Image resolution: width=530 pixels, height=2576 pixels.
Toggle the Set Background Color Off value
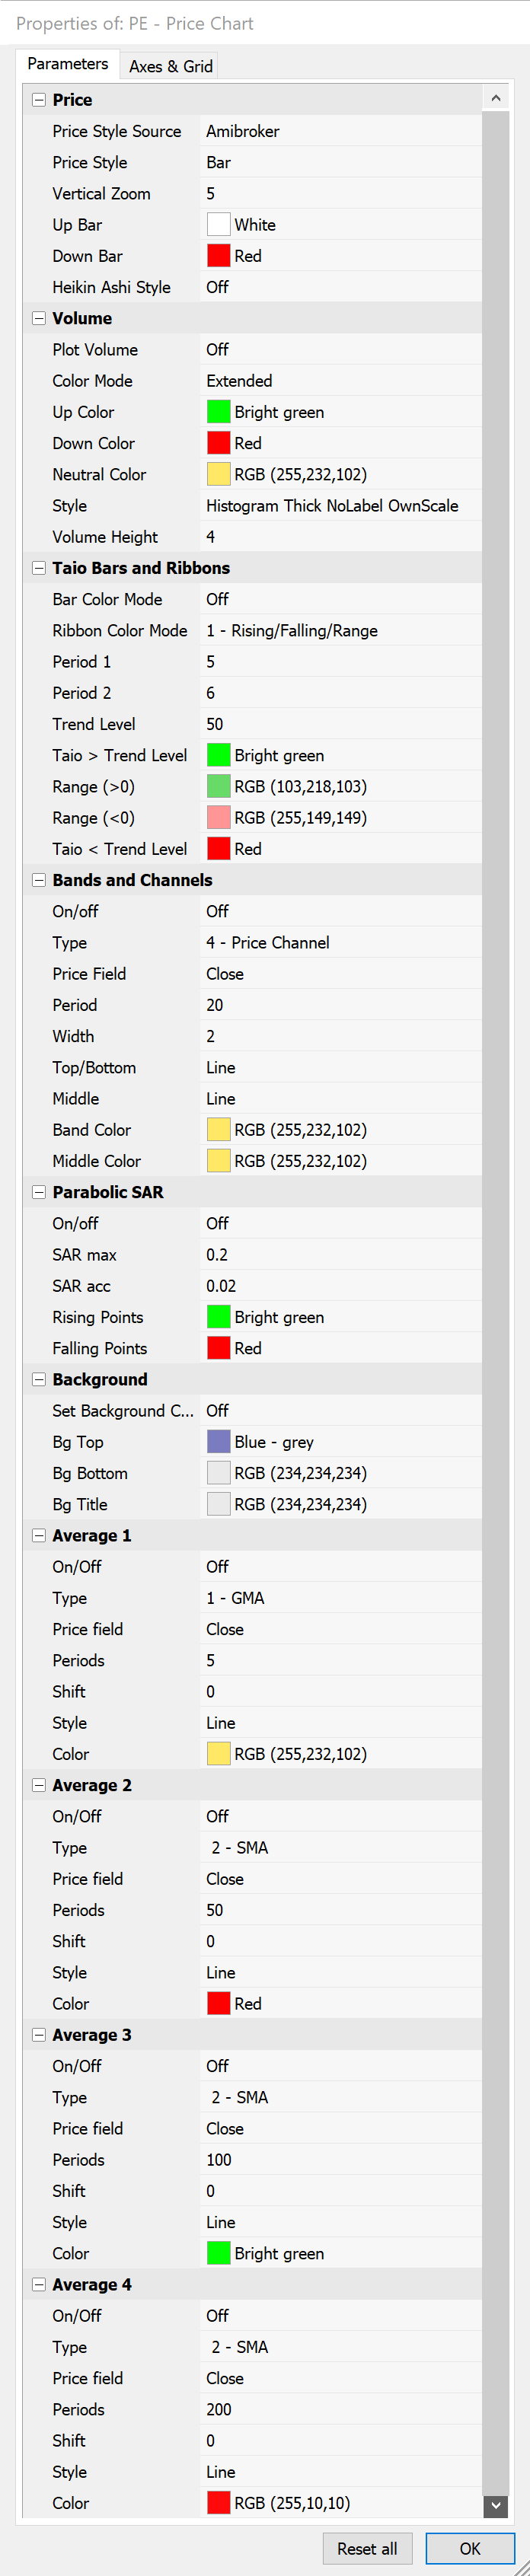tap(340, 1410)
